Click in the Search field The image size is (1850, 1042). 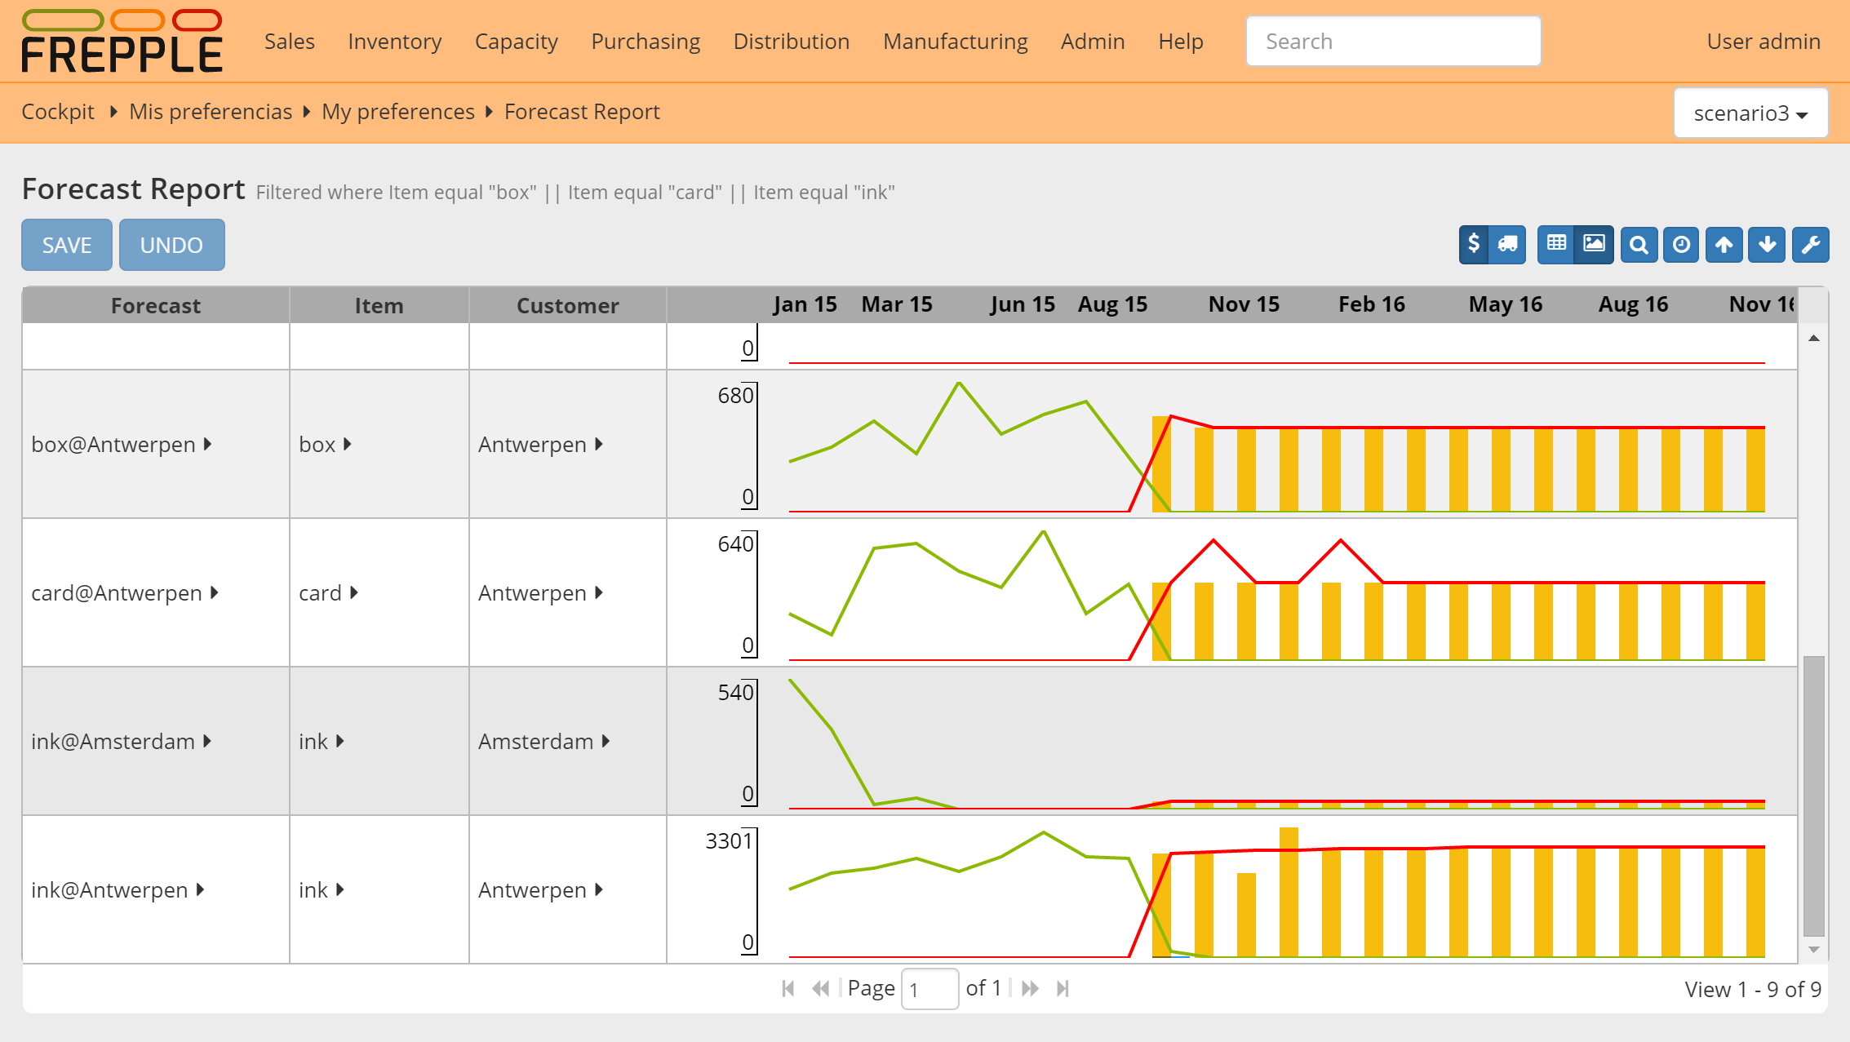1392,42
